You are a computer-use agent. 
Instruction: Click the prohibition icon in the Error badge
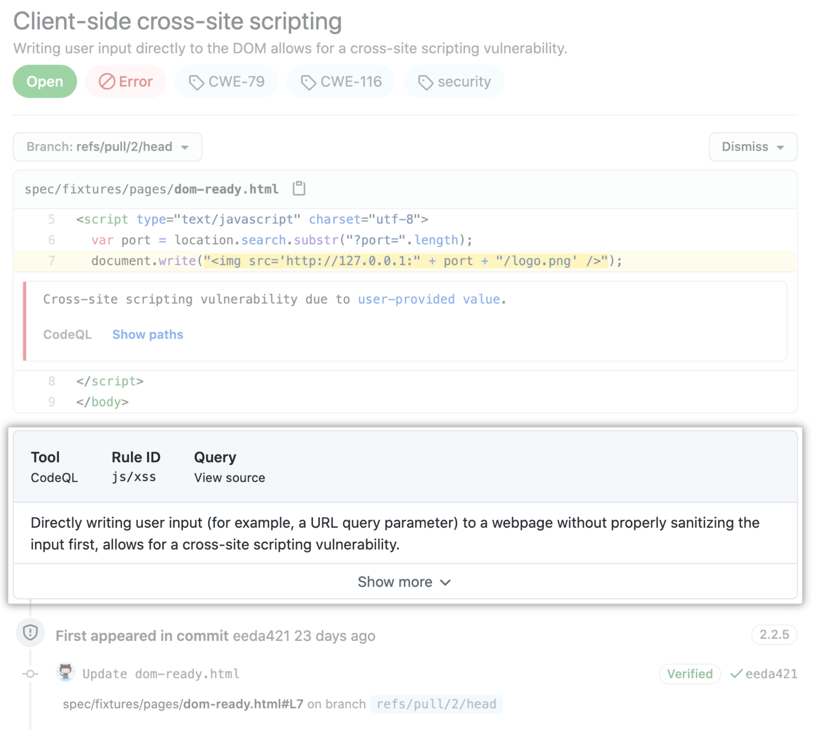tap(107, 82)
